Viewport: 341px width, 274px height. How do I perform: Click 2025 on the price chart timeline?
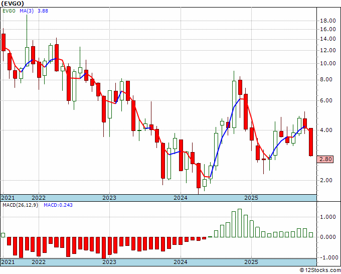click(251, 198)
